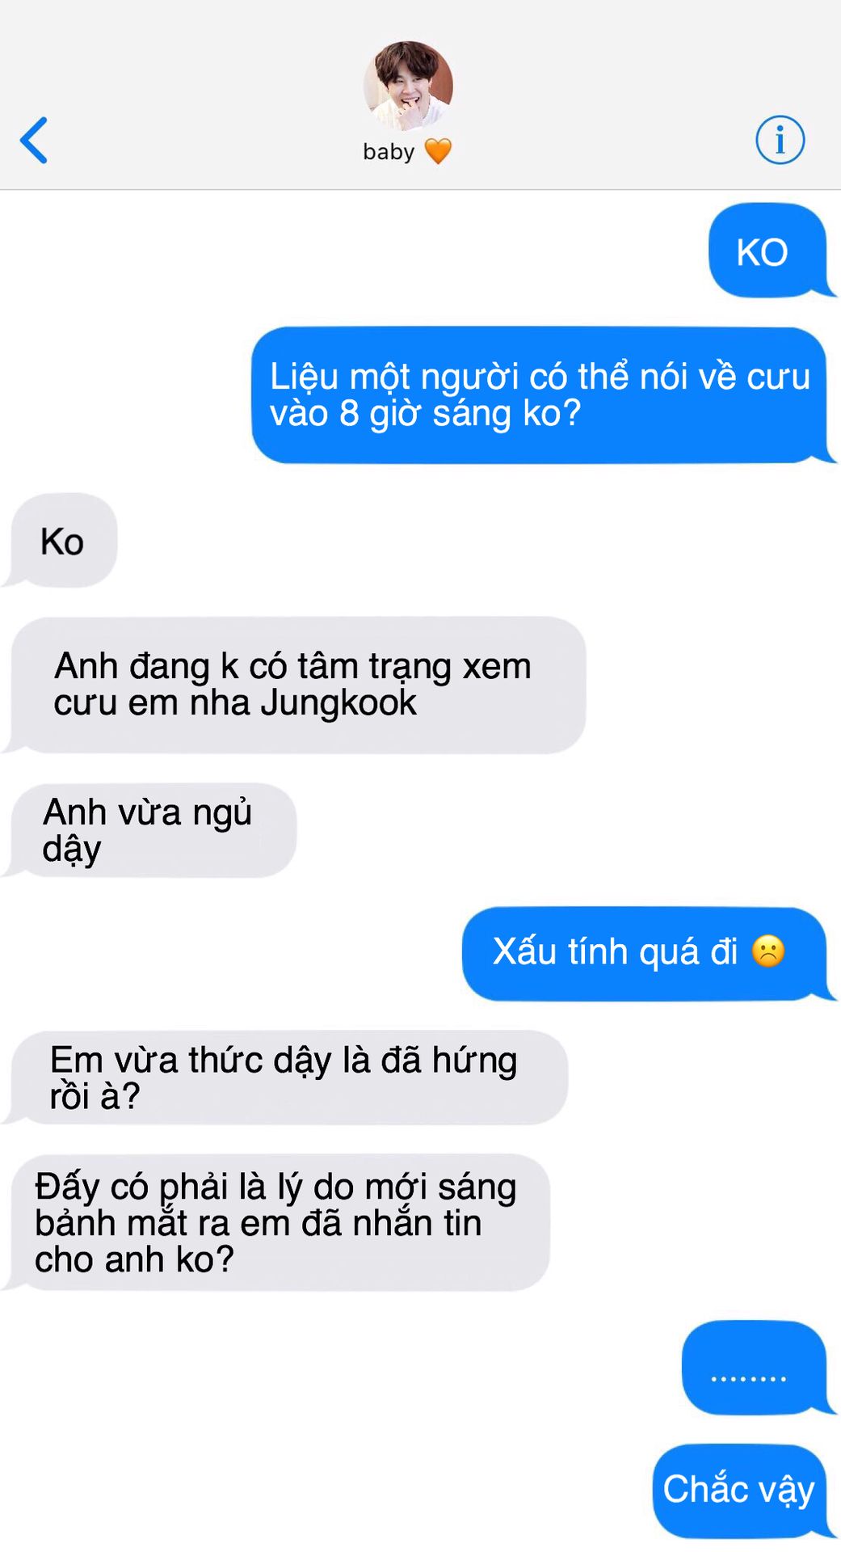Tap the sad face emoji in message
The width and height of the screenshot is (841, 1552).
[x=768, y=951]
